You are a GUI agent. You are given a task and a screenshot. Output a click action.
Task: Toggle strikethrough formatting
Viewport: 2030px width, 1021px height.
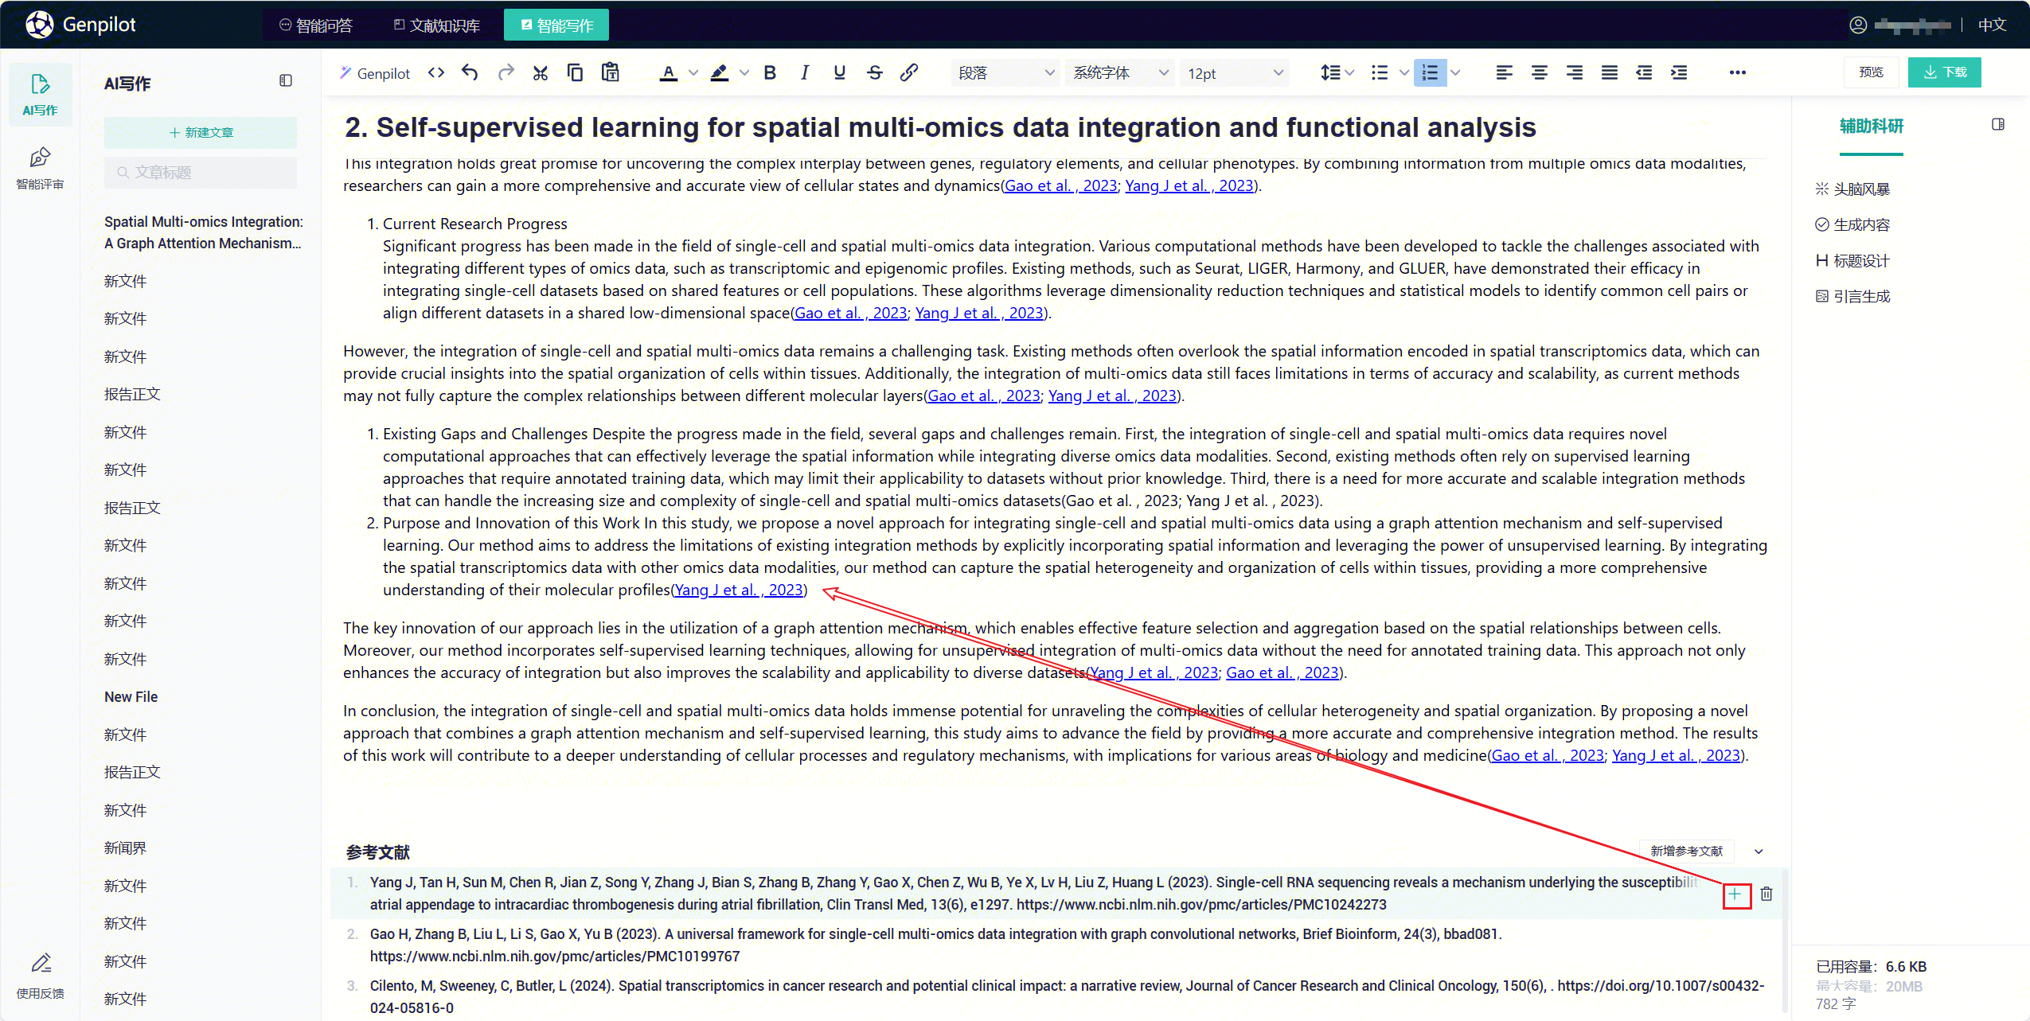875,73
